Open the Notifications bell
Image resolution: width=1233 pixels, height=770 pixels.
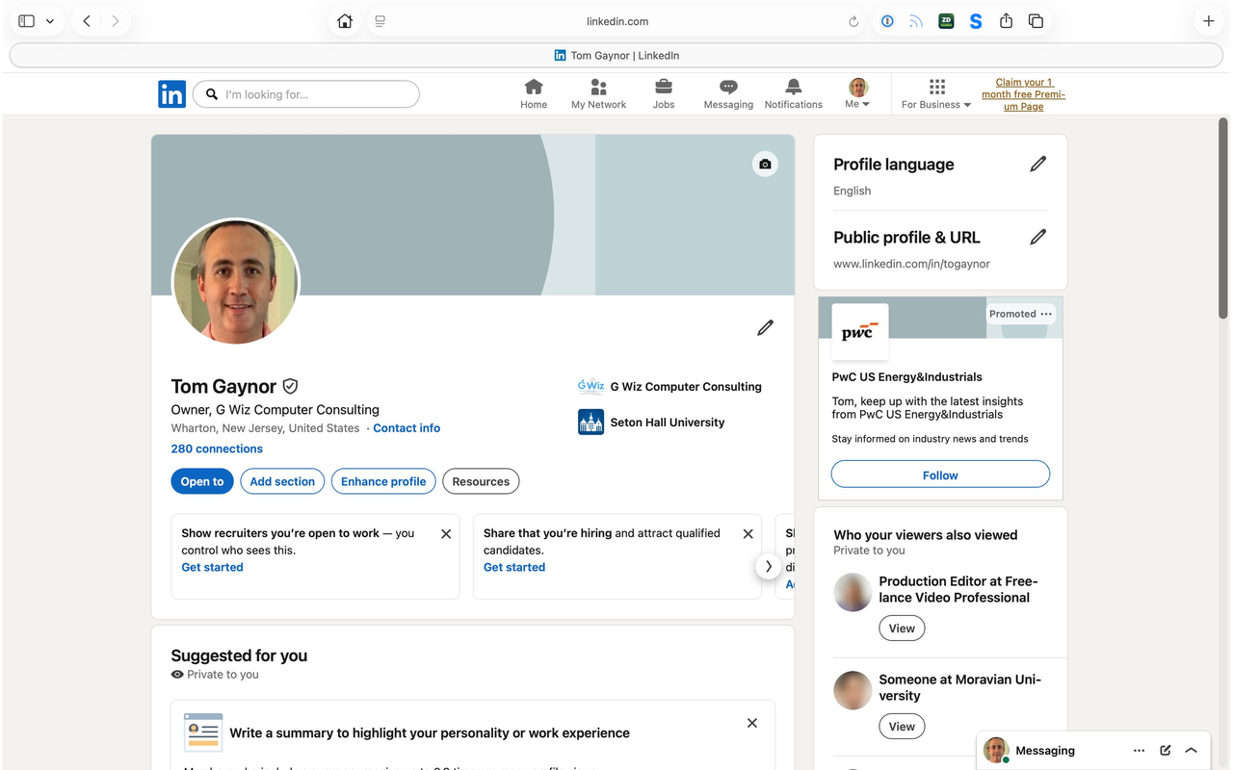(793, 93)
